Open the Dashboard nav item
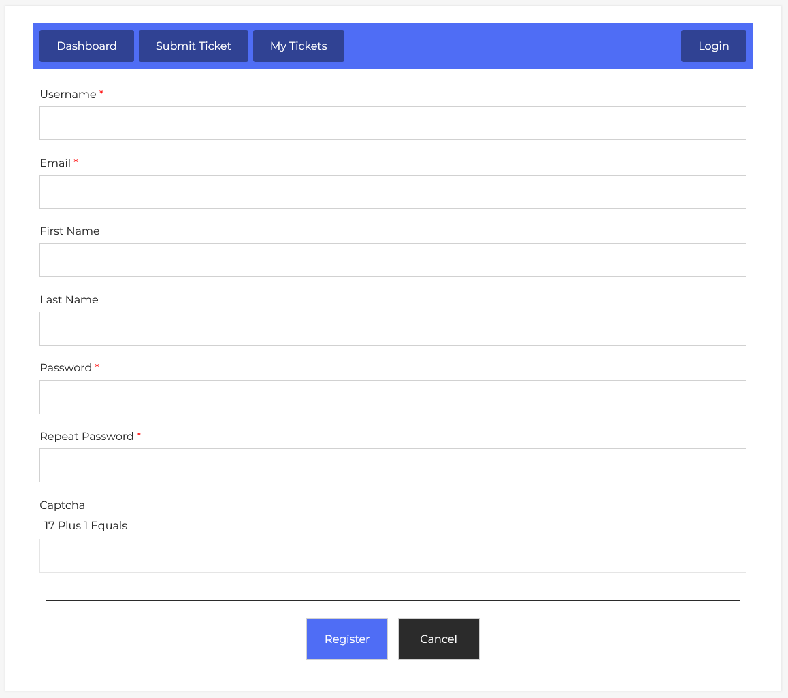Screen dimensions: 788x698 86,46
